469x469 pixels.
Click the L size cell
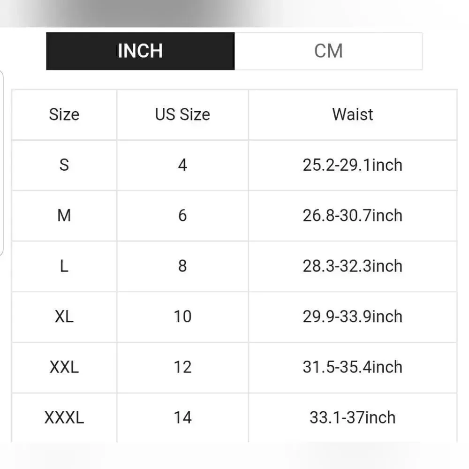[x=64, y=266]
